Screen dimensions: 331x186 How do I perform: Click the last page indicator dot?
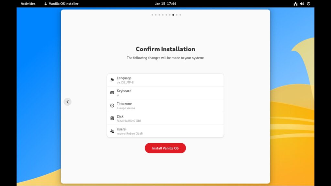[x=180, y=15]
